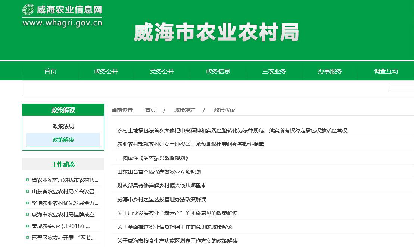Select 政策法规 in the left sidebar
414x247 pixels.
point(63,126)
